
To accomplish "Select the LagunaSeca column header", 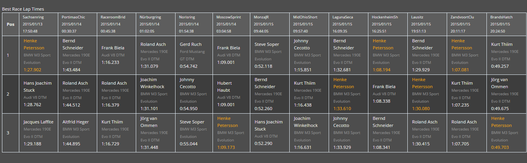I will 343,17.
